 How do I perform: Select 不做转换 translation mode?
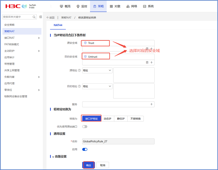136,119
